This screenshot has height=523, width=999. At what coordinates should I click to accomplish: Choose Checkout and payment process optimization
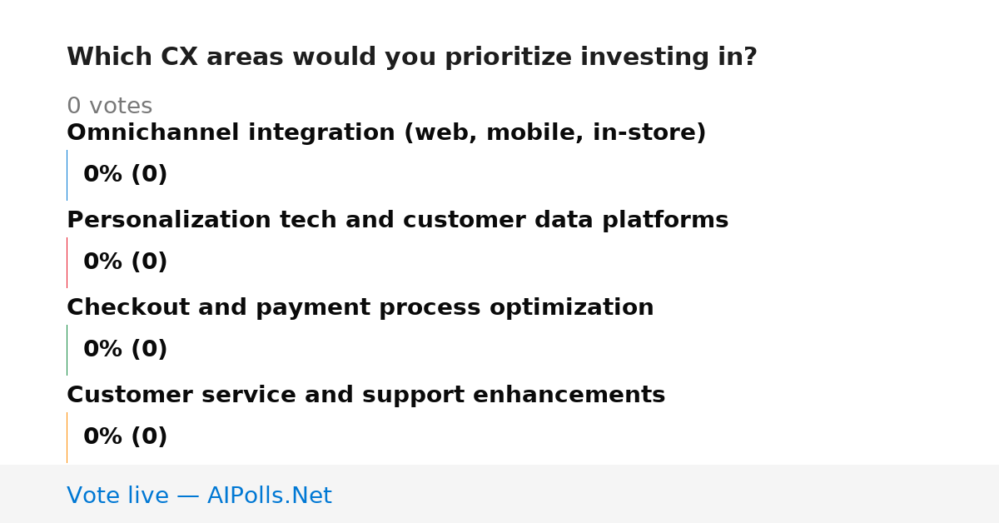[360, 307]
